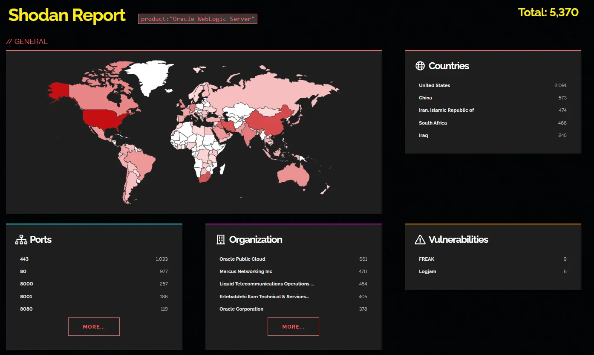Click the 2,091 count for United States
Viewport: 594px width, 355px height.
(560, 85)
